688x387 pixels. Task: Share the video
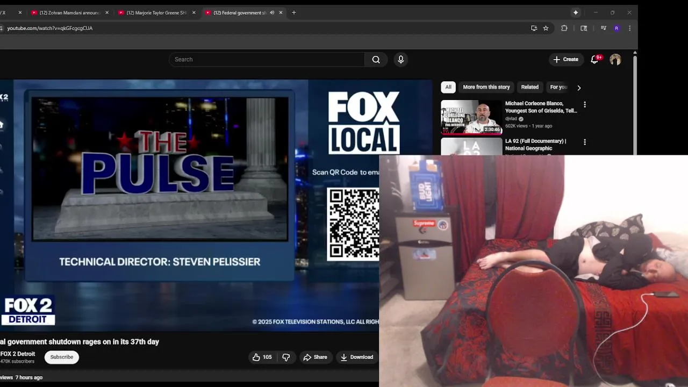[315, 357]
